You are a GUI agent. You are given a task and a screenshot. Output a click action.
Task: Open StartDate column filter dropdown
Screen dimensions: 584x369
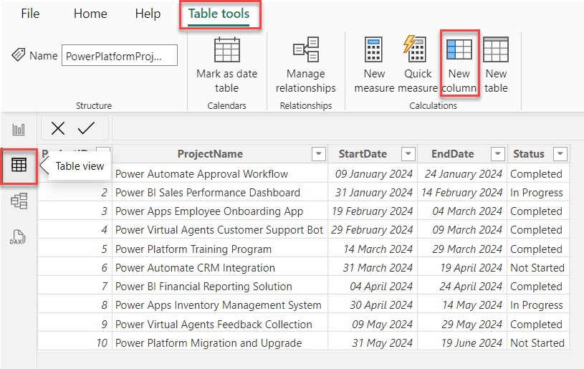(x=408, y=154)
